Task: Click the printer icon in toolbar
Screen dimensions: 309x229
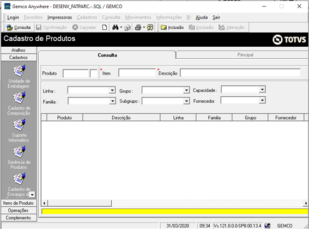Action: click(x=138, y=27)
